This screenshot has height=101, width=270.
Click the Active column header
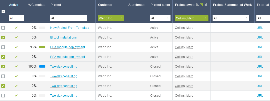coord(14,5)
